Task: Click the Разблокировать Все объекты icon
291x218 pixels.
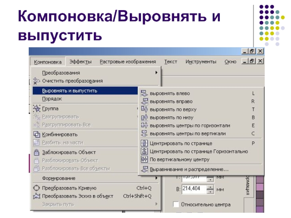Action: [x=37, y=168]
